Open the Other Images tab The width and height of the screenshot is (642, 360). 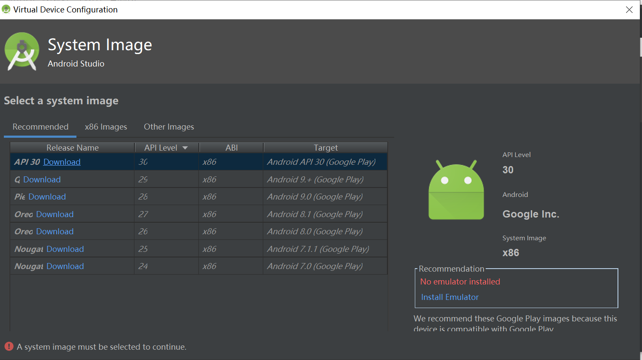(x=169, y=127)
